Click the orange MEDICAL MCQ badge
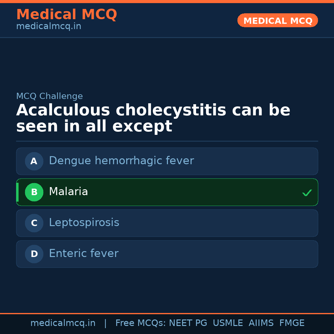 pyautogui.click(x=277, y=21)
